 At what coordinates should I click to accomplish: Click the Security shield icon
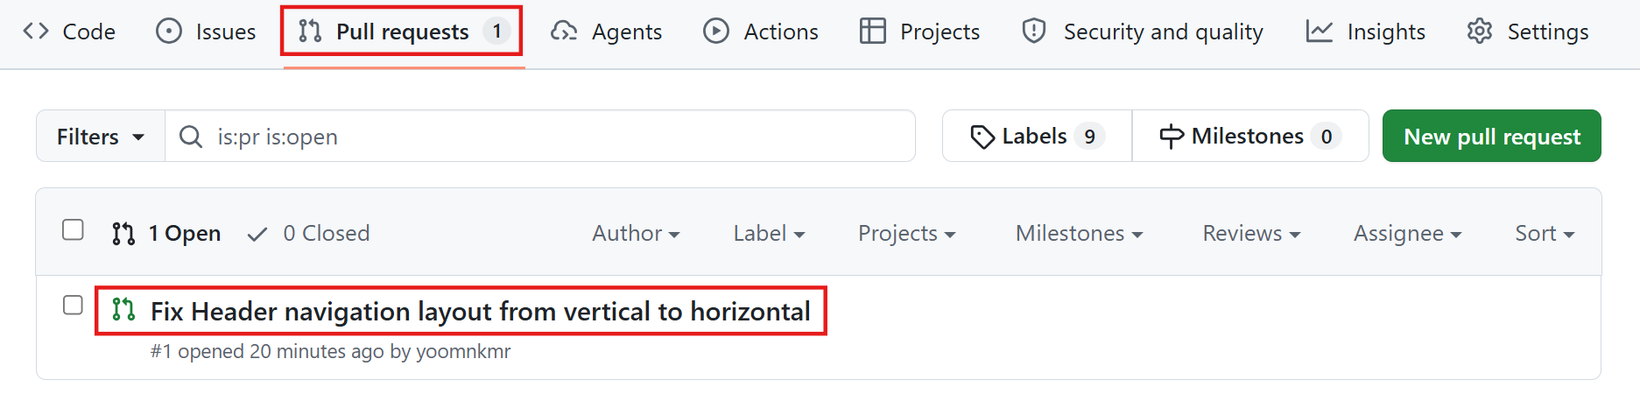tap(1034, 32)
